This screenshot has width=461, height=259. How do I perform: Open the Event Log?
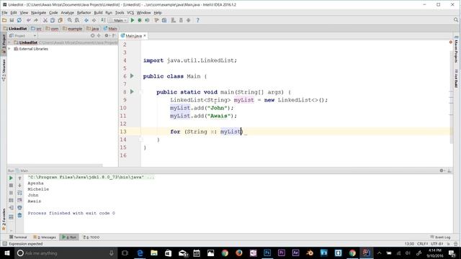[440, 237]
